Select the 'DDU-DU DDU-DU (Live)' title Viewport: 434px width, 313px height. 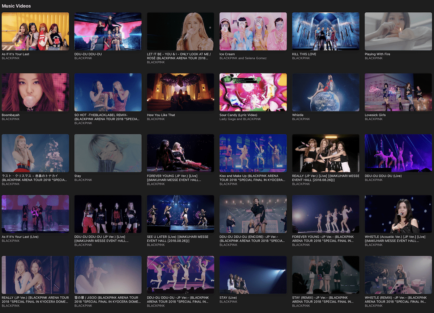coord(383,176)
